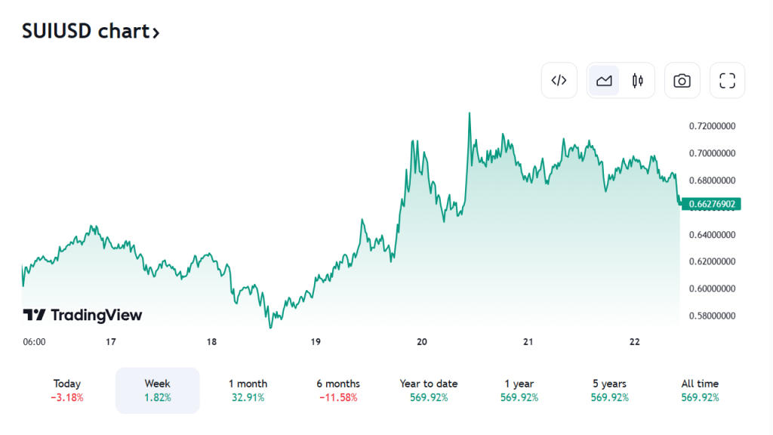Choose the 5 years range

(609, 390)
